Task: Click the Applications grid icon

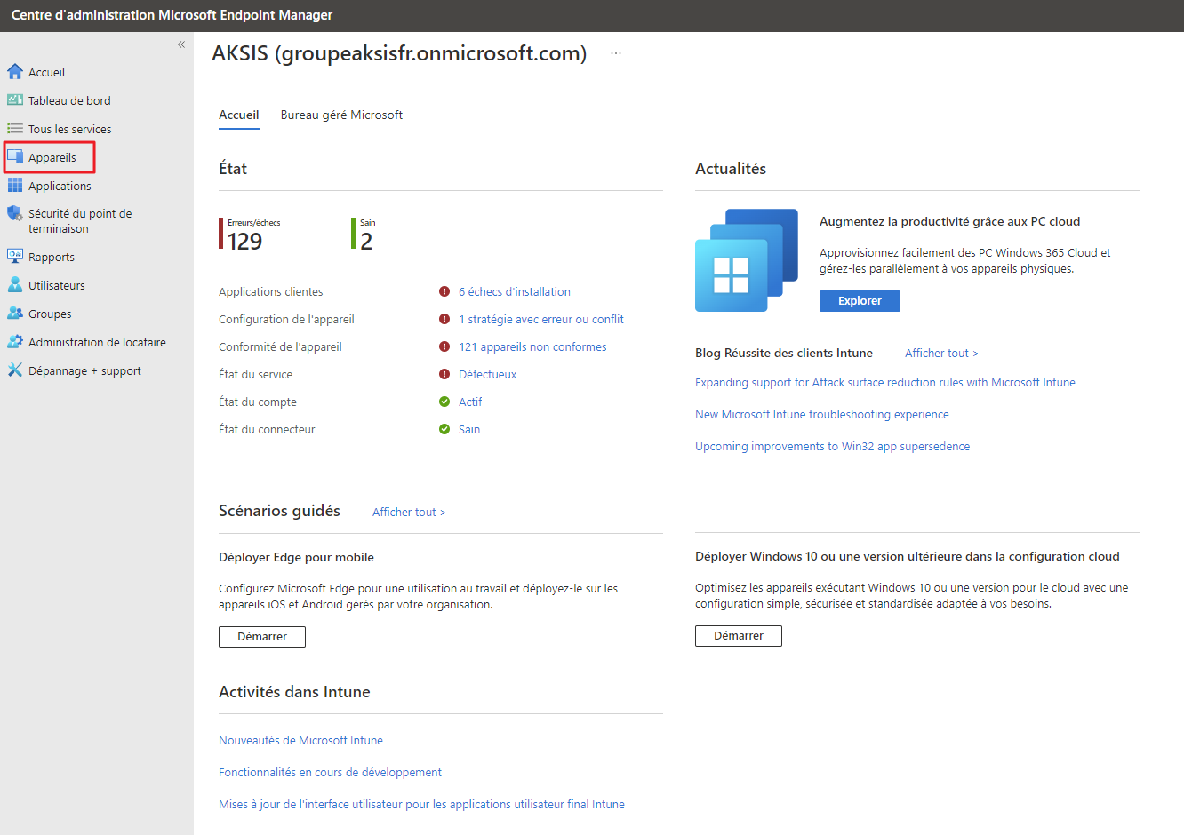Action: click(x=15, y=186)
